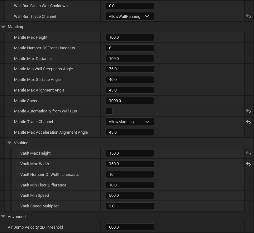Reset Mantle Automatically from Wall Run value
Screen dimensions: 254x233
click(248, 111)
